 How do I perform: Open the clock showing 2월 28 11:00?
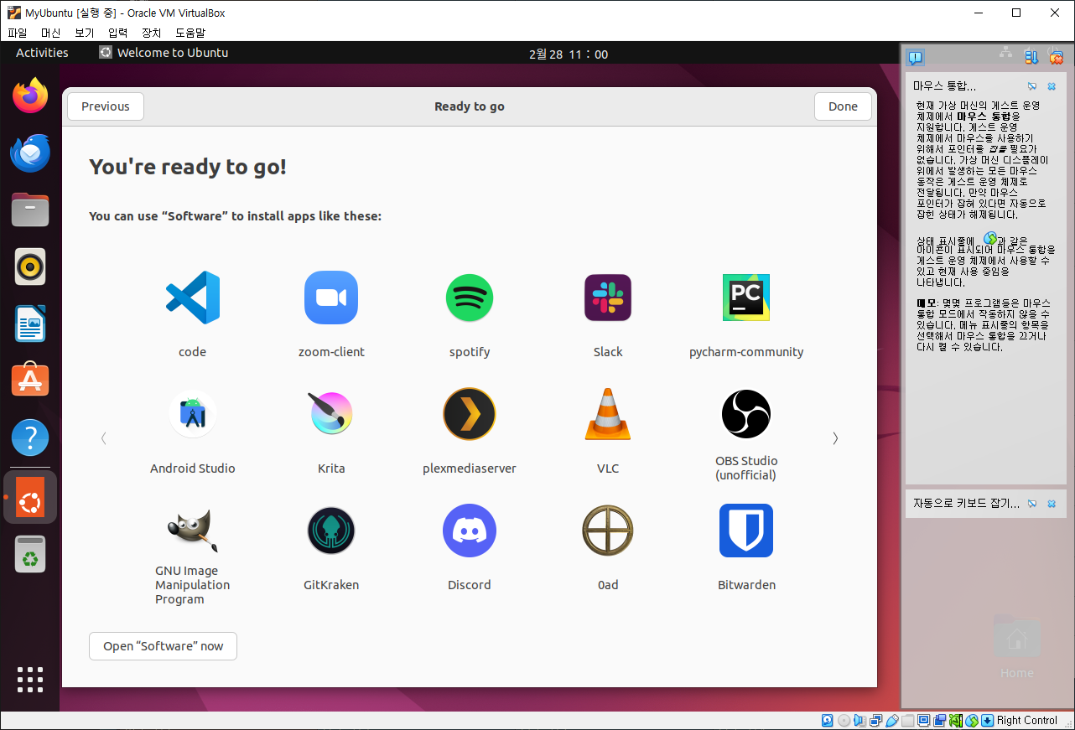click(569, 54)
